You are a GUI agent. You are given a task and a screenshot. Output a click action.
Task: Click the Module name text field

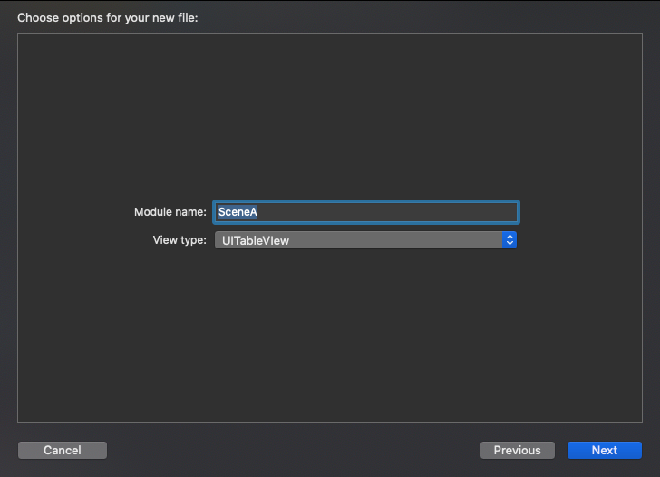click(x=365, y=212)
